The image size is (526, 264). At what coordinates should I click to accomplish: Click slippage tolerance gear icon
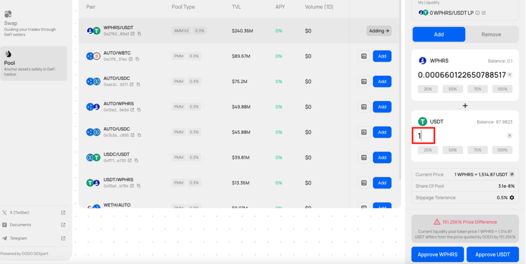(x=512, y=198)
